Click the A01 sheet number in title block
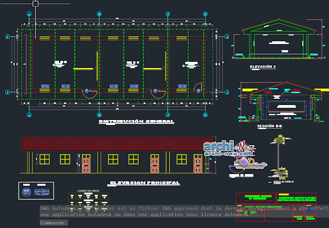 (x=309, y=211)
